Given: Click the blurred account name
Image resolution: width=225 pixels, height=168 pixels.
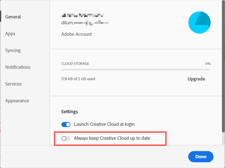Looking at the screenshot, I should pyautogui.click(x=83, y=15).
